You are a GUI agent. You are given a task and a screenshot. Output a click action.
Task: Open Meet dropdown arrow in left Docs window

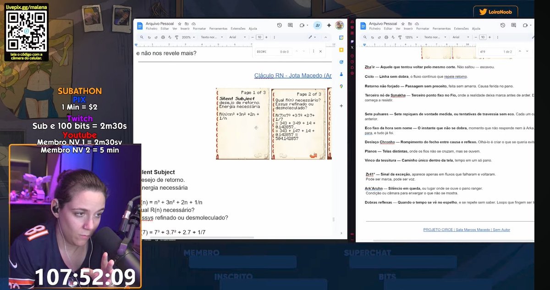click(307, 25)
